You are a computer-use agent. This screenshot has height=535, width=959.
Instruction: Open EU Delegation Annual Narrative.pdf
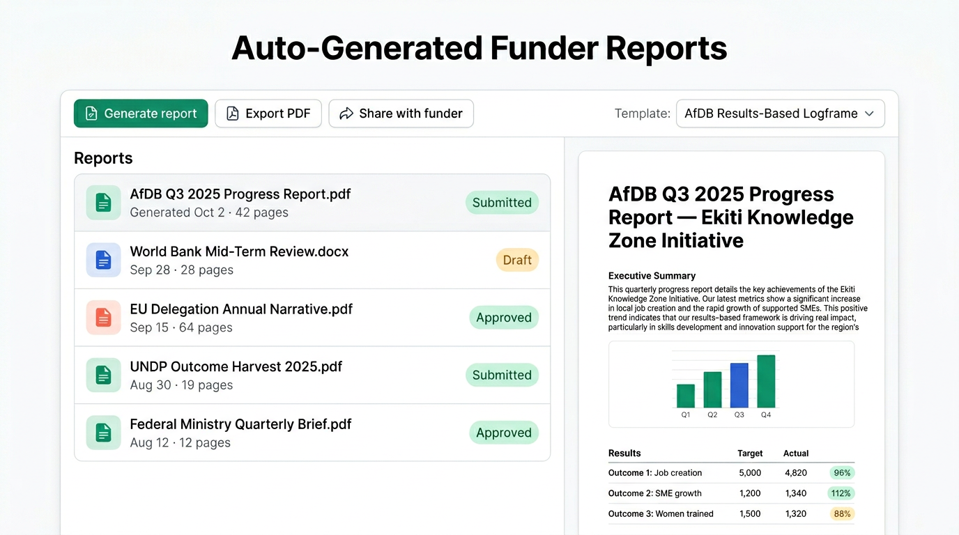pos(312,318)
